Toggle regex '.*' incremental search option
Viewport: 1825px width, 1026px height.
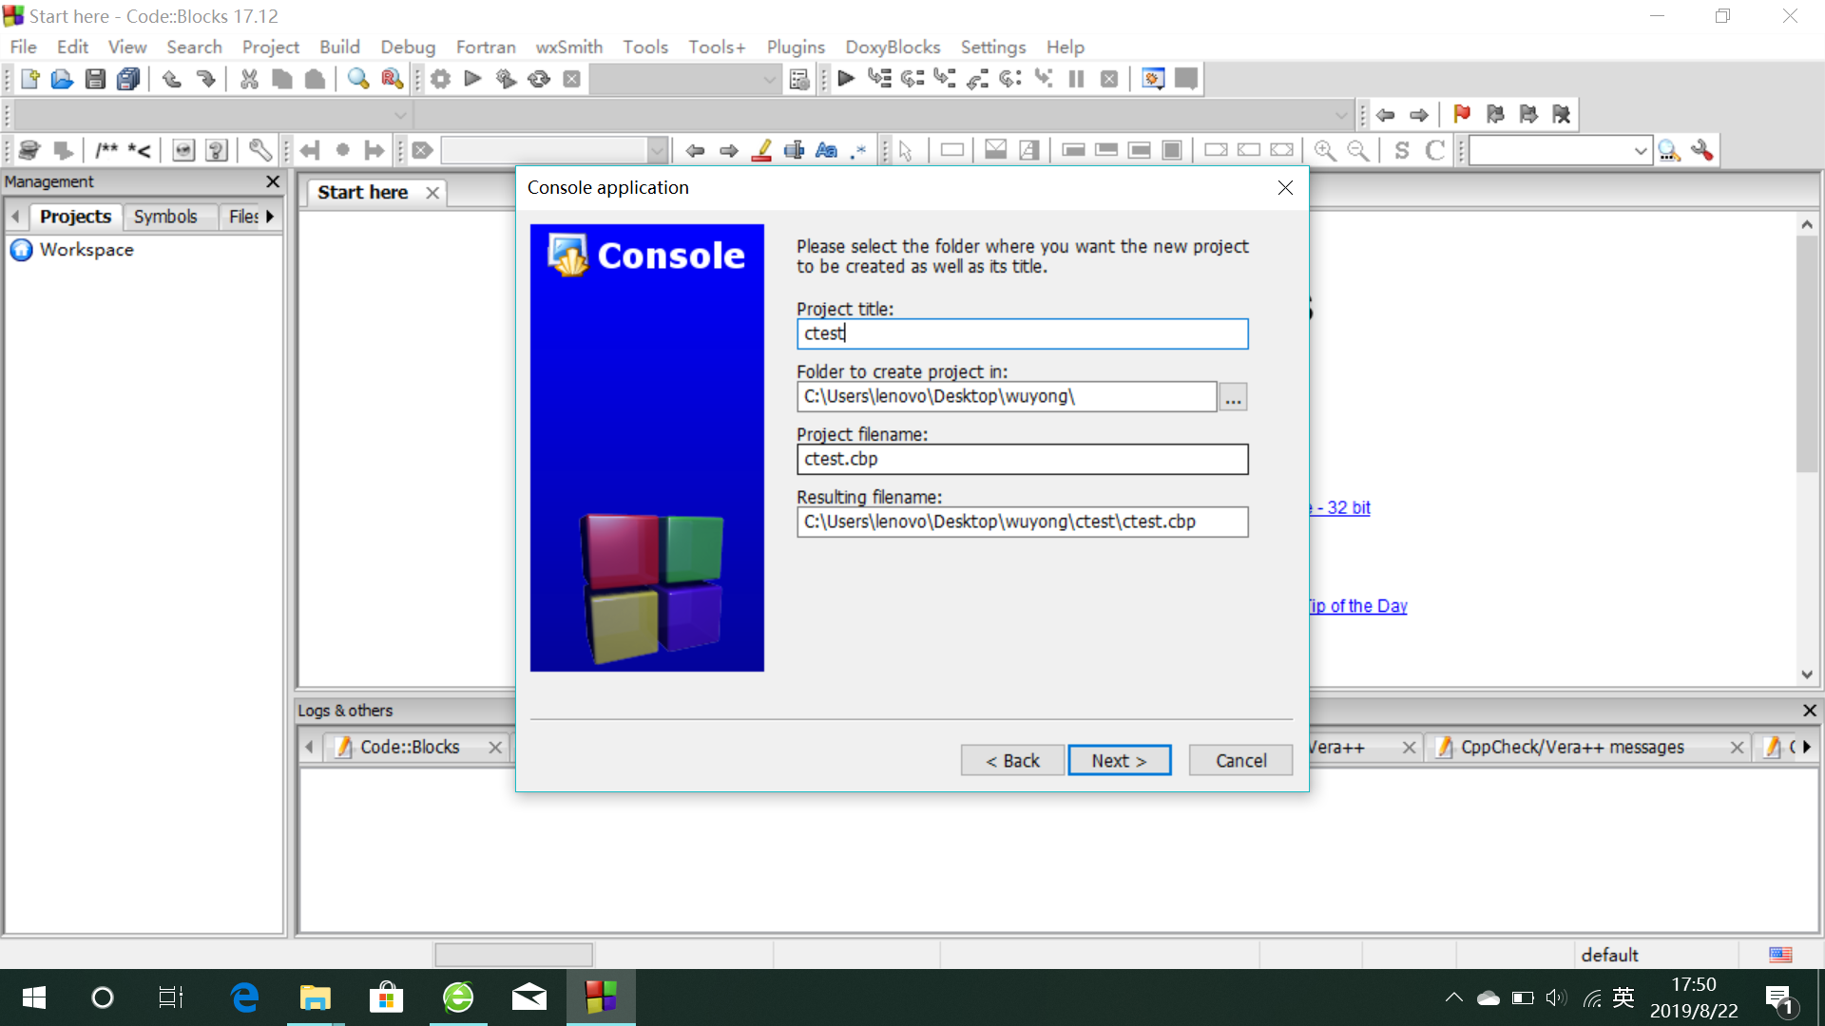pos(858,150)
